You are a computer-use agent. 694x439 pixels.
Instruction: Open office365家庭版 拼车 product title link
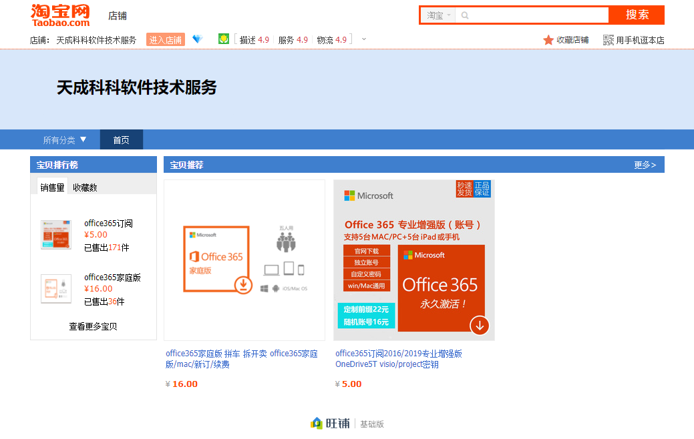[242, 359]
